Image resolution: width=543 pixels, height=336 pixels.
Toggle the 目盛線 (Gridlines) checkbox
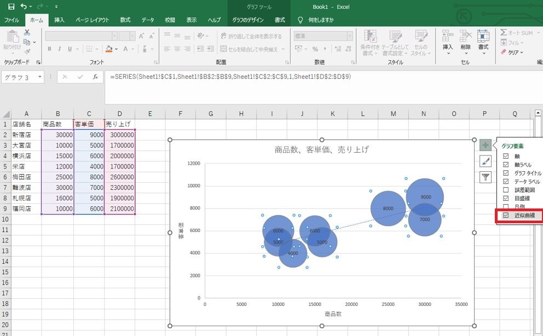[x=506, y=198]
